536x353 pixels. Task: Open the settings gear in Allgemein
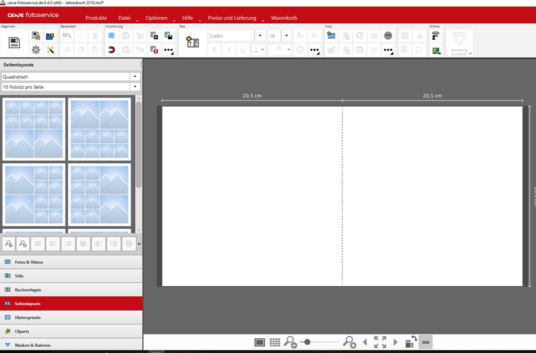click(x=36, y=50)
